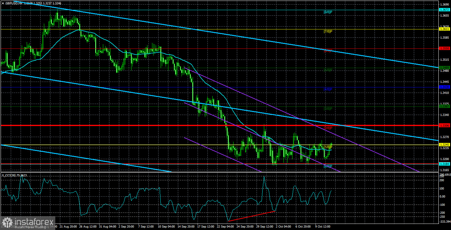Click the instaforex gear logo icon
Screen dimensions: 451x230
[7, 221]
